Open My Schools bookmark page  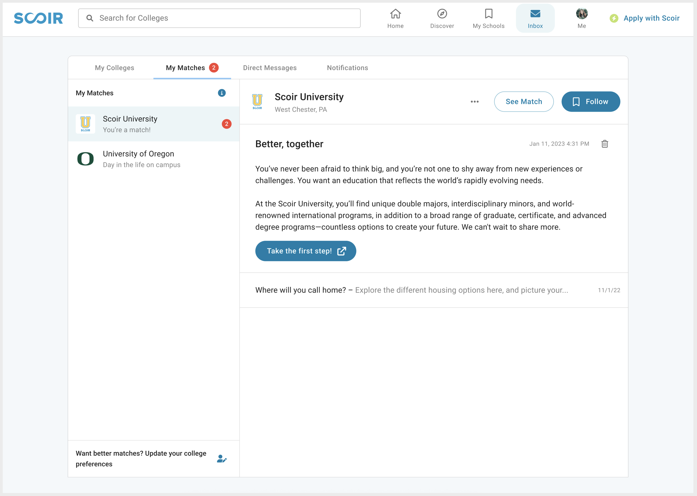click(488, 18)
